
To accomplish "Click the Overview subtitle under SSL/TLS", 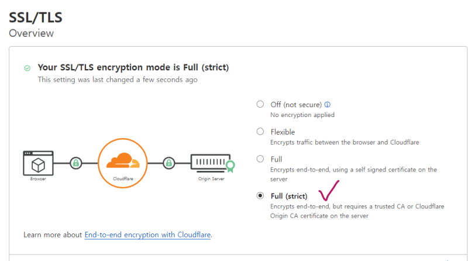I will click(32, 33).
